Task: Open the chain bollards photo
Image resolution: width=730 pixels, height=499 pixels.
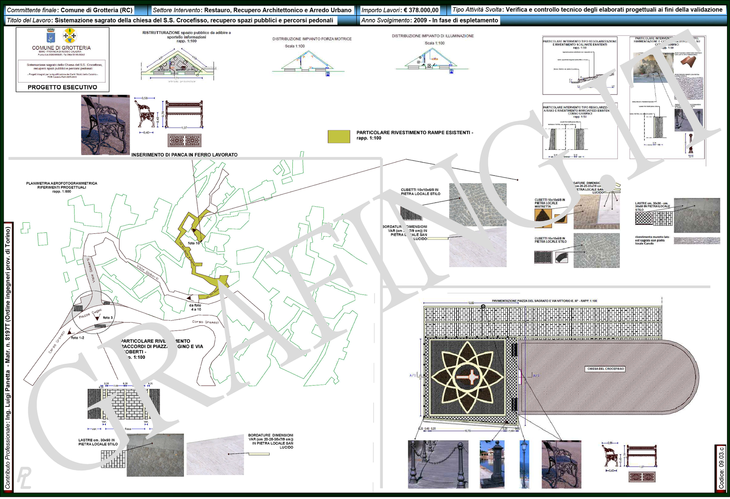Action: pyautogui.click(x=438, y=464)
